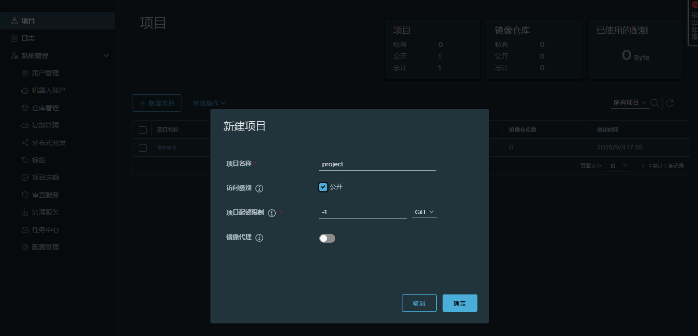Image resolution: width=698 pixels, height=336 pixels.
Task: Click the info icon beside 访问级别
Action: pos(259,189)
